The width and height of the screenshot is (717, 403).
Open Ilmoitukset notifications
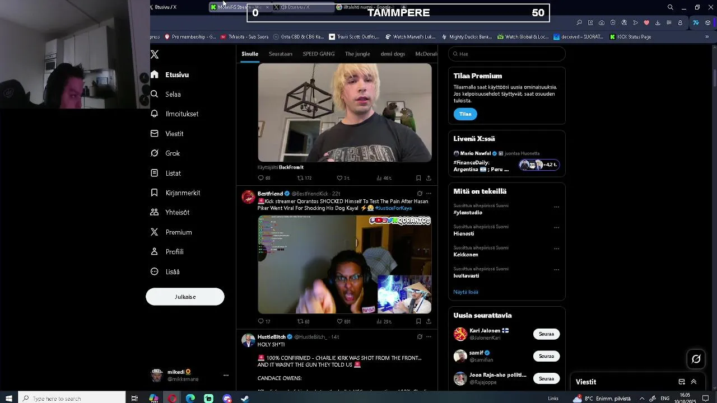point(175,114)
